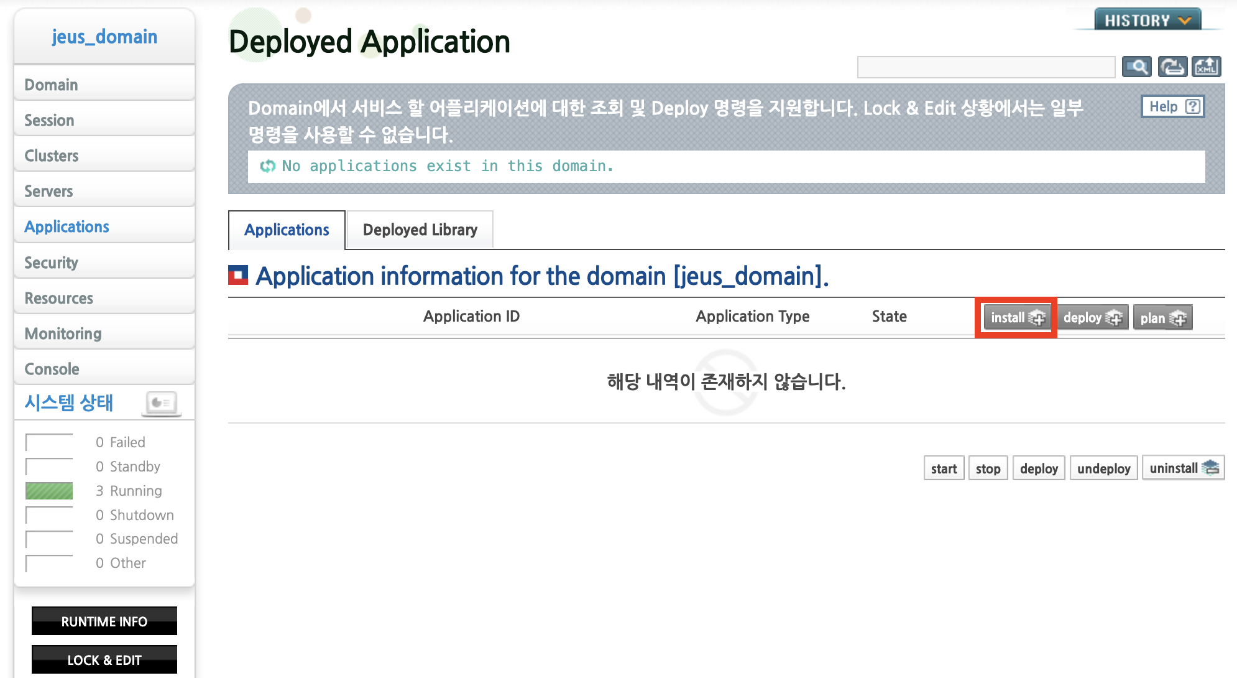Click the search magnifier icon

pos(1136,67)
